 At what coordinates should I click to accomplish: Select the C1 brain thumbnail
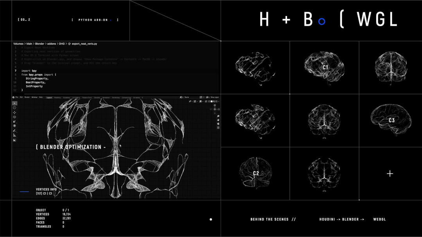[325, 67]
